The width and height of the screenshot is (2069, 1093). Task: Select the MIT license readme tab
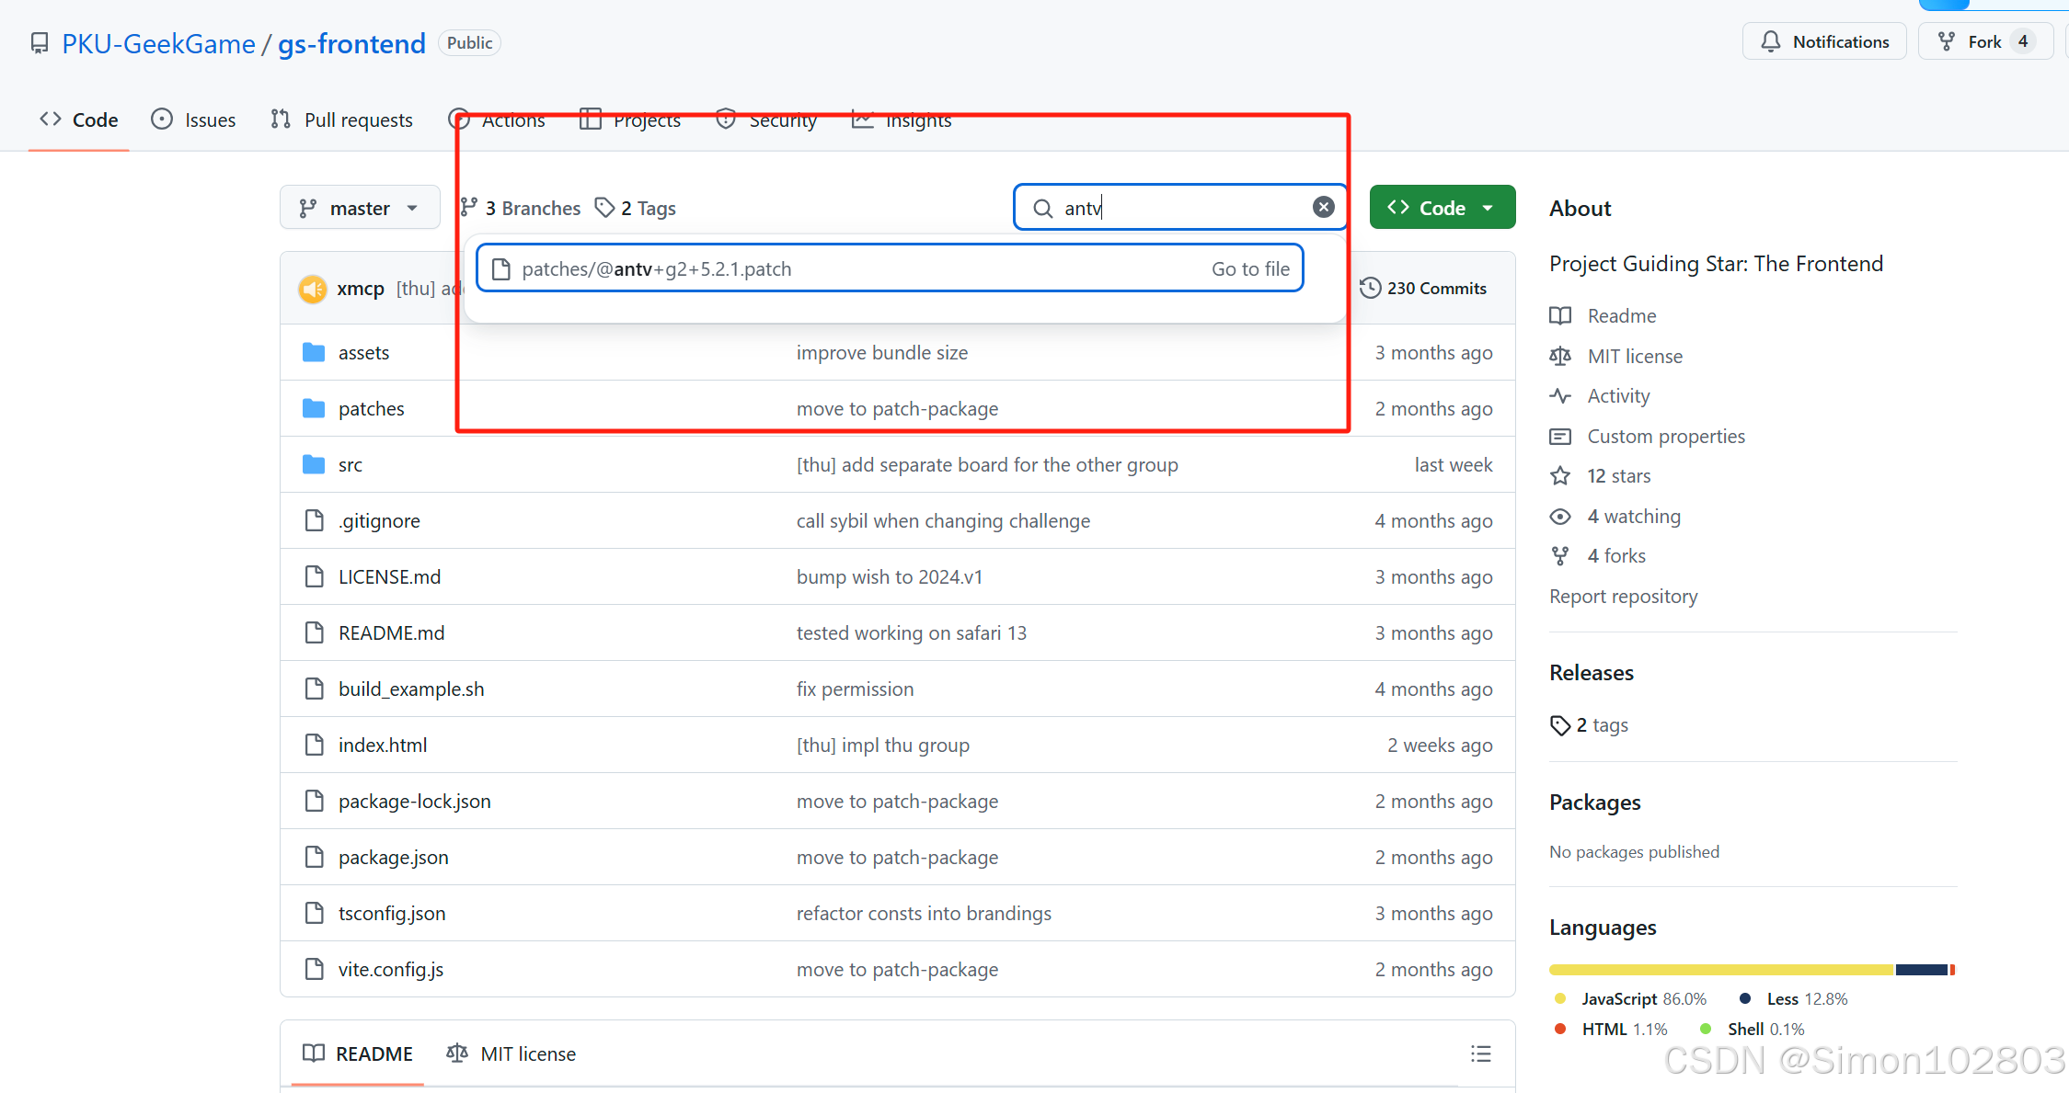[x=511, y=1054]
